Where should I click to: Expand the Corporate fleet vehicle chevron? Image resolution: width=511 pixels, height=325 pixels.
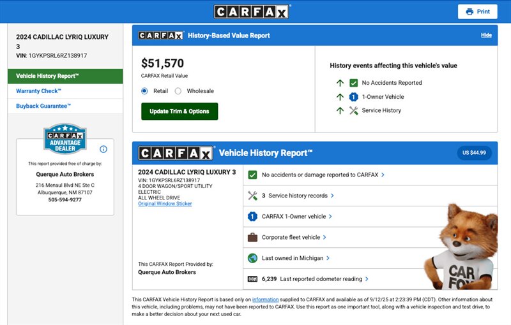(x=324, y=237)
